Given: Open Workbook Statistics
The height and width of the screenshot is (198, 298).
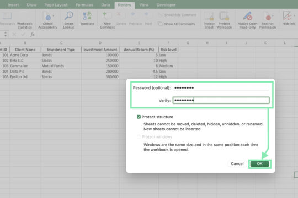Looking at the screenshot, I should coord(24,20).
